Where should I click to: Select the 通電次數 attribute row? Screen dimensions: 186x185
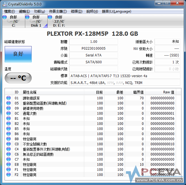point(90,113)
